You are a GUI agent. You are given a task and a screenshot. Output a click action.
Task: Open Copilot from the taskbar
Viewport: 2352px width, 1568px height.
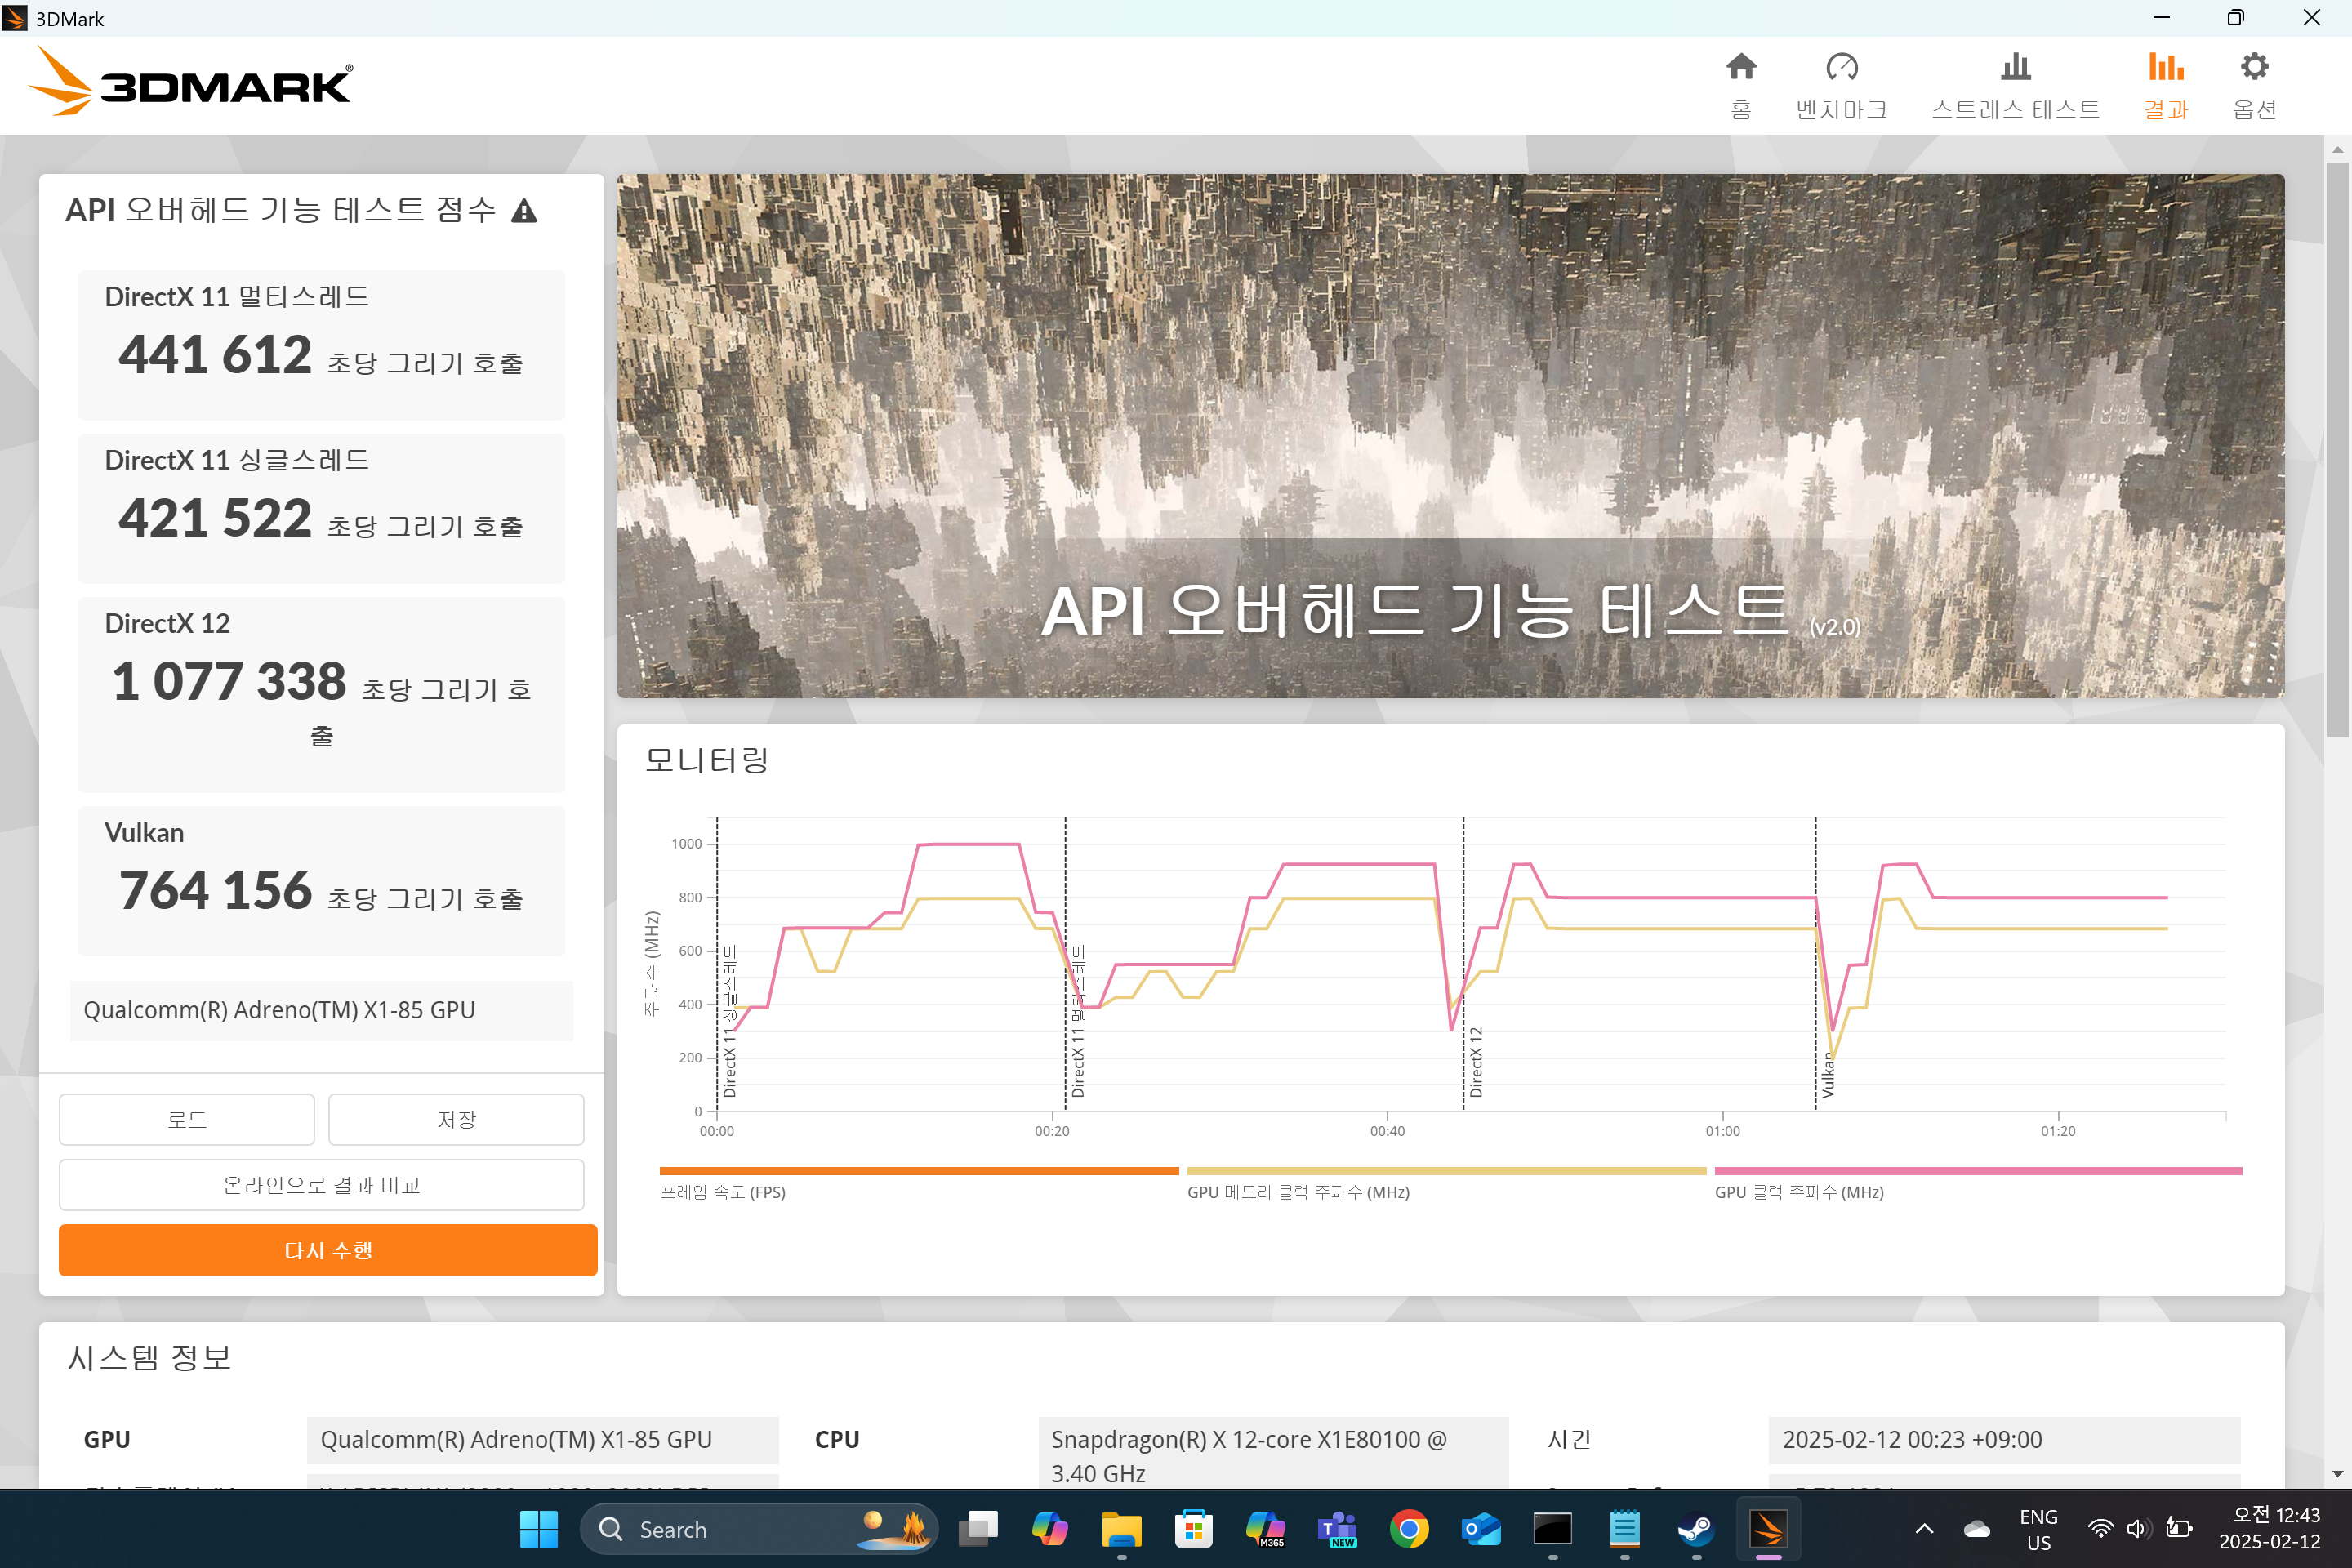point(1050,1529)
